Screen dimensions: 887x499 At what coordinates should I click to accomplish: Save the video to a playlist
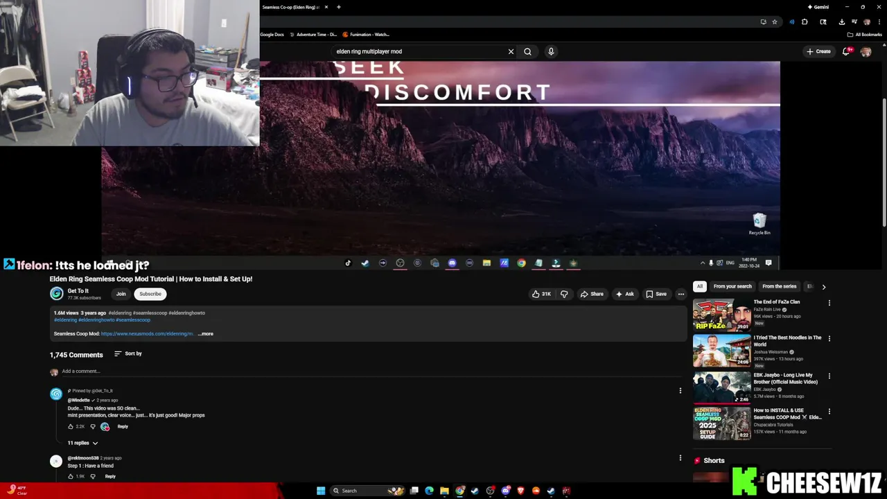[x=656, y=294]
